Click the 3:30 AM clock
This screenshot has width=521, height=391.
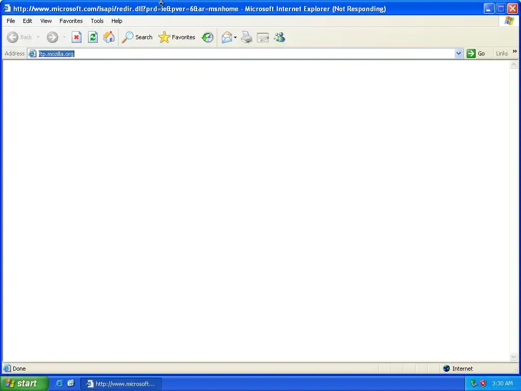coord(502,383)
